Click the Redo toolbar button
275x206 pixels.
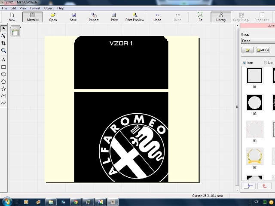point(177,17)
